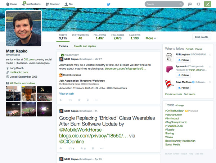216x163 pixels.
Task: Open mattkapko.com website link
Action: point(19,72)
